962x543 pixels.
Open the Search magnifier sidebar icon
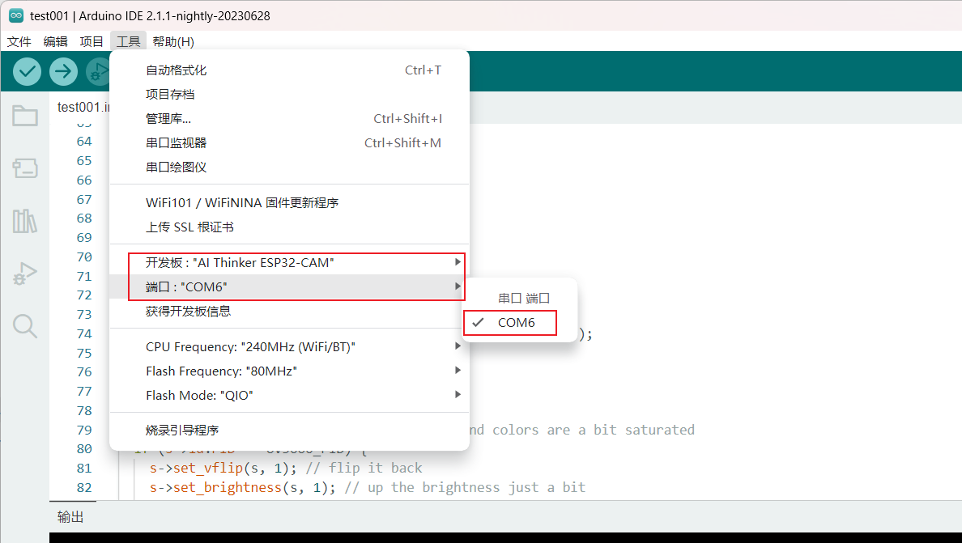click(25, 326)
